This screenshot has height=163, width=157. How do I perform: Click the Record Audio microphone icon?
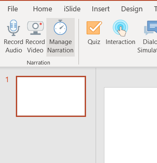click(13, 28)
